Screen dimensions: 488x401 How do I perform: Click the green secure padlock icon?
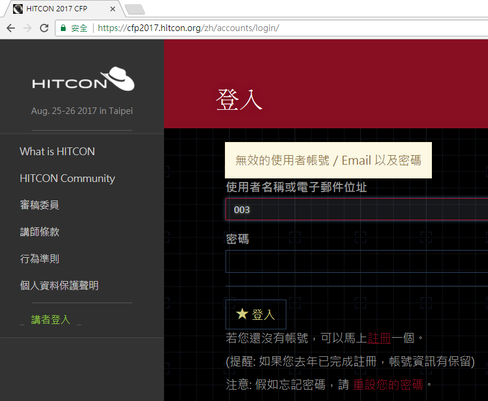coord(63,28)
